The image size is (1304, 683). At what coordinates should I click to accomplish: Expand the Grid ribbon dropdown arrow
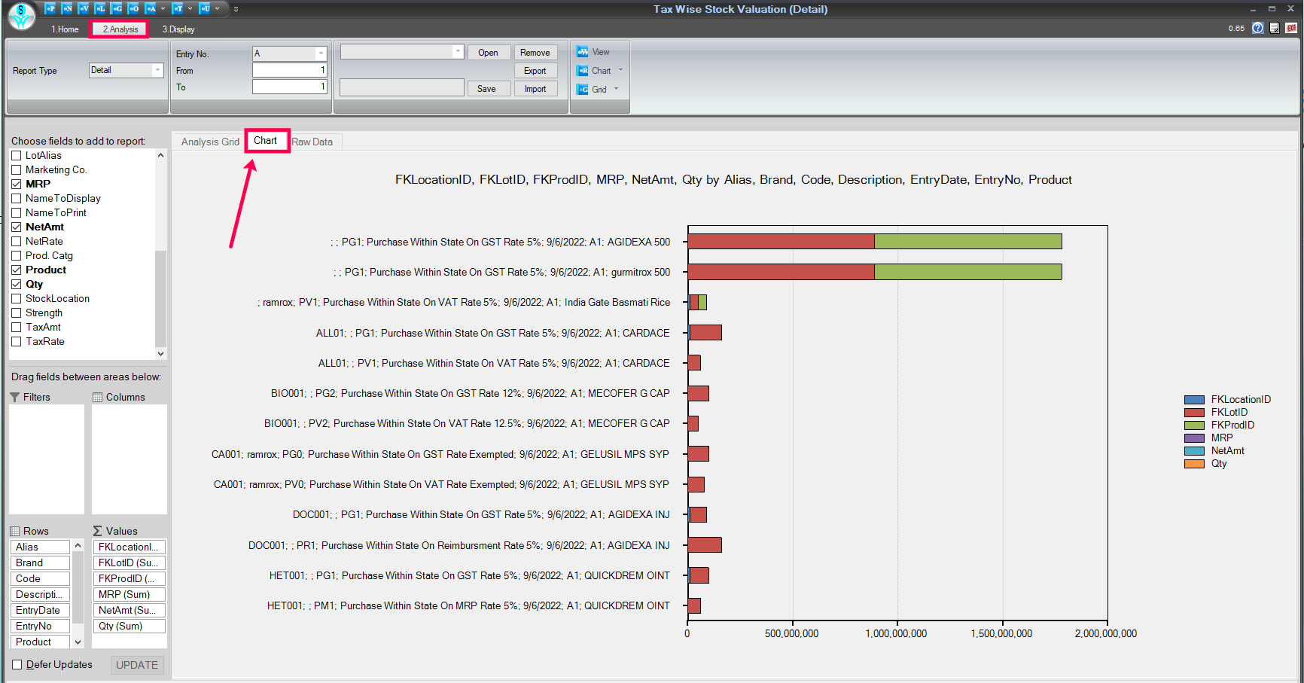coord(617,89)
